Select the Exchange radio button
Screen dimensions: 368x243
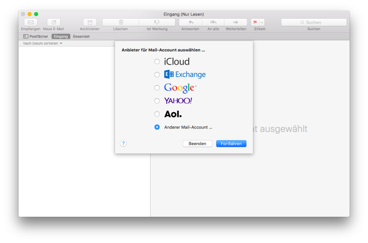[x=157, y=75]
